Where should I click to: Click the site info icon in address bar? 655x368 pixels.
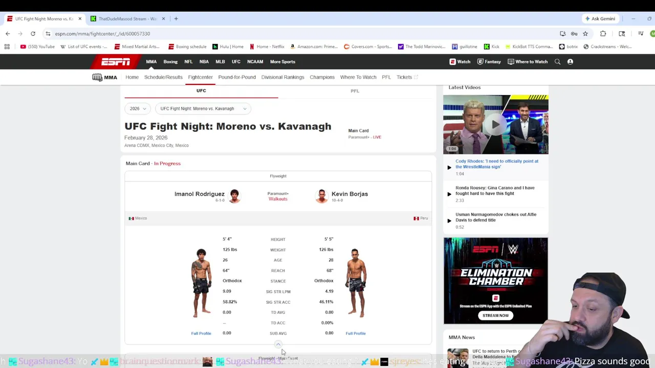(48, 34)
